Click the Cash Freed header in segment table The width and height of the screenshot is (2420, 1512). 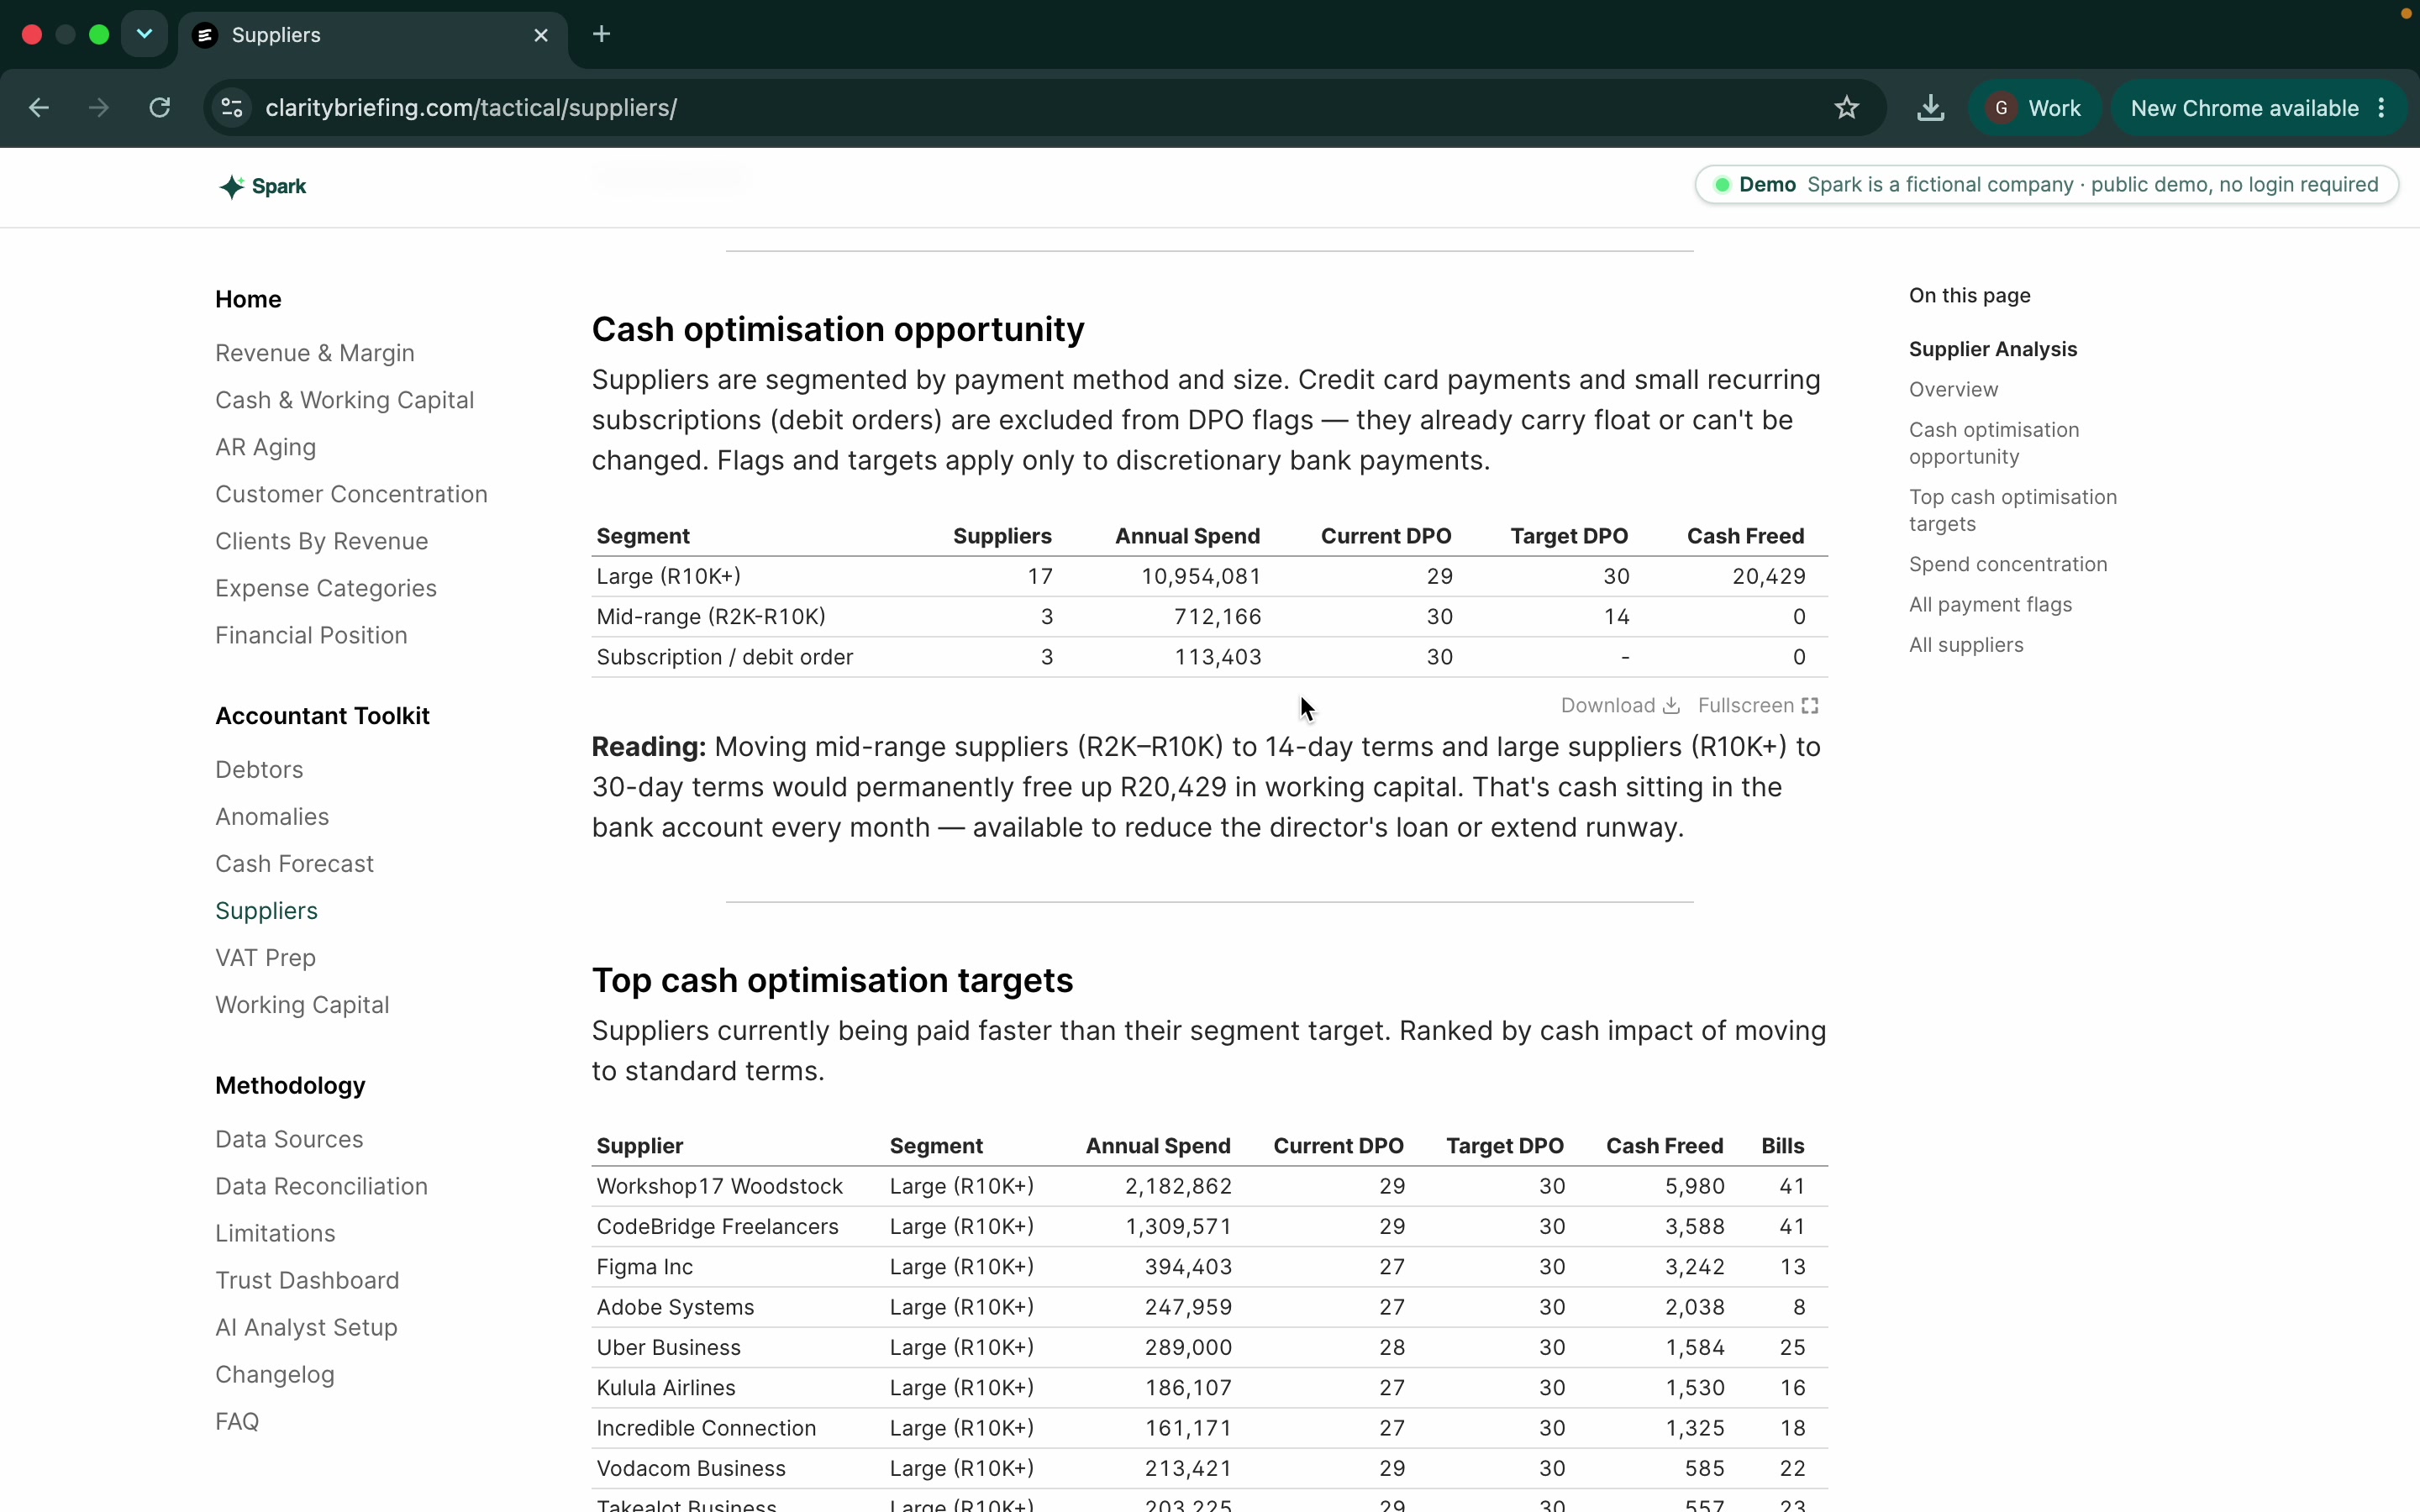point(1745,536)
